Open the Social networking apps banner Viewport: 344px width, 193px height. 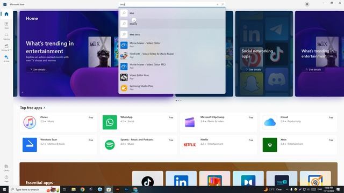[x=264, y=54]
